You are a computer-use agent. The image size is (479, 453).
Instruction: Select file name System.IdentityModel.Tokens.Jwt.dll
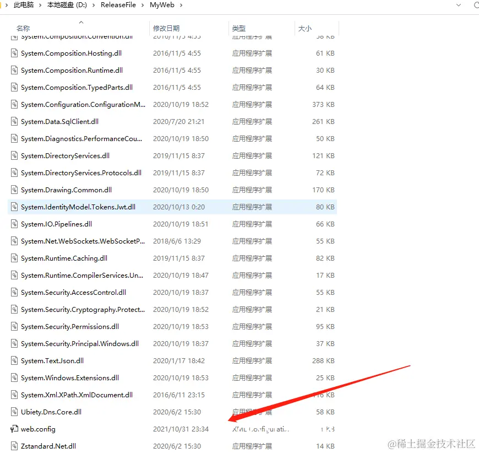(78, 207)
